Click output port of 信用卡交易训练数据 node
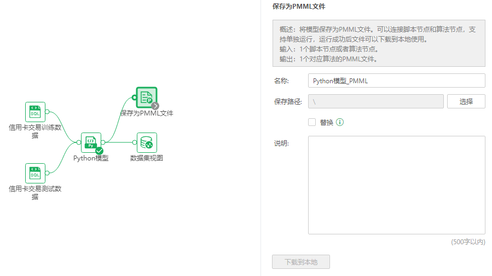 47,112
